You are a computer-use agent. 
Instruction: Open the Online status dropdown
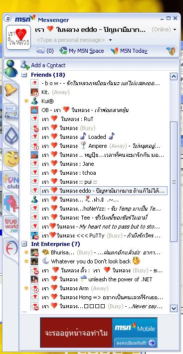(x=164, y=29)
